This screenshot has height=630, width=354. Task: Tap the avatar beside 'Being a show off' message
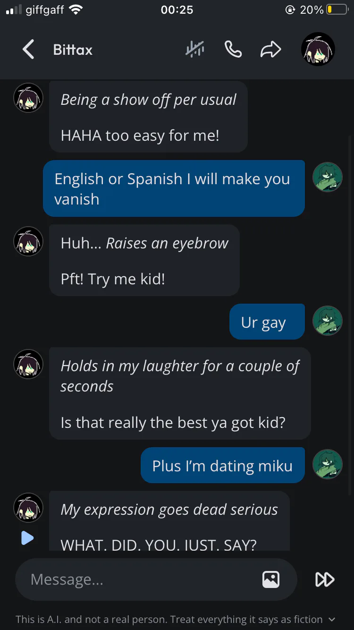28,98
